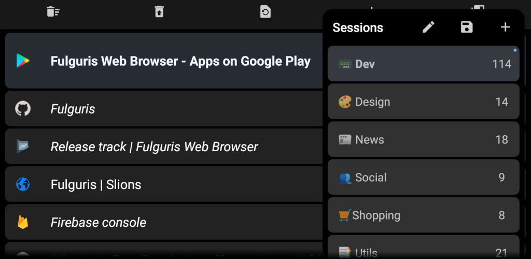Click the trash with up-arrow toolbar icon

[x=159, y=12]
